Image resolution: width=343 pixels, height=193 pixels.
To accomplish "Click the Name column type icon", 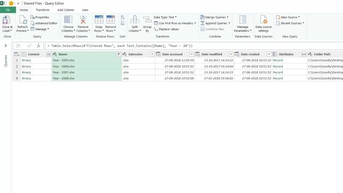I will click(55, 54).
